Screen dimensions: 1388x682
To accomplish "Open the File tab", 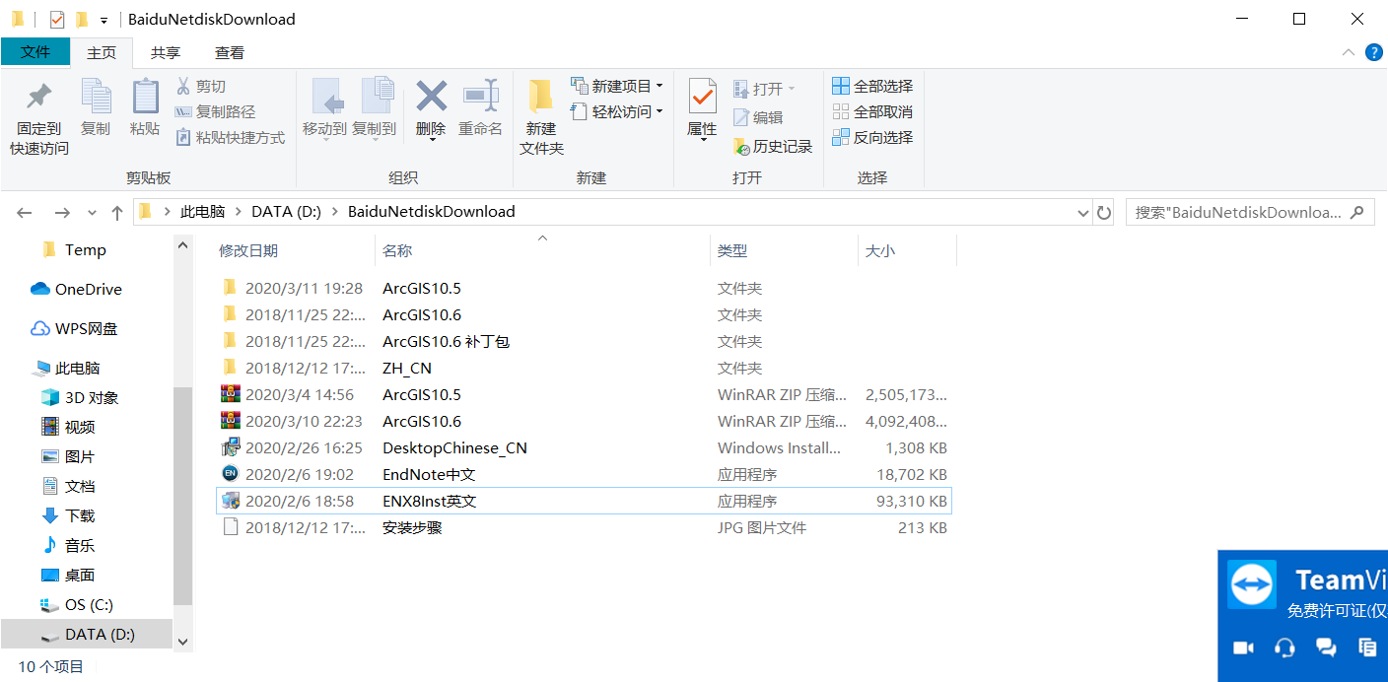I will 35,52.
